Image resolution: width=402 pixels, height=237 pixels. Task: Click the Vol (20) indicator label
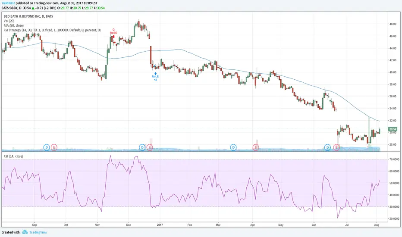9,21
